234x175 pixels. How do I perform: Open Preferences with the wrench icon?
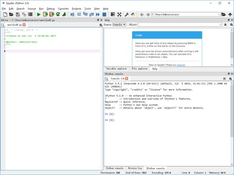[127, 14]
